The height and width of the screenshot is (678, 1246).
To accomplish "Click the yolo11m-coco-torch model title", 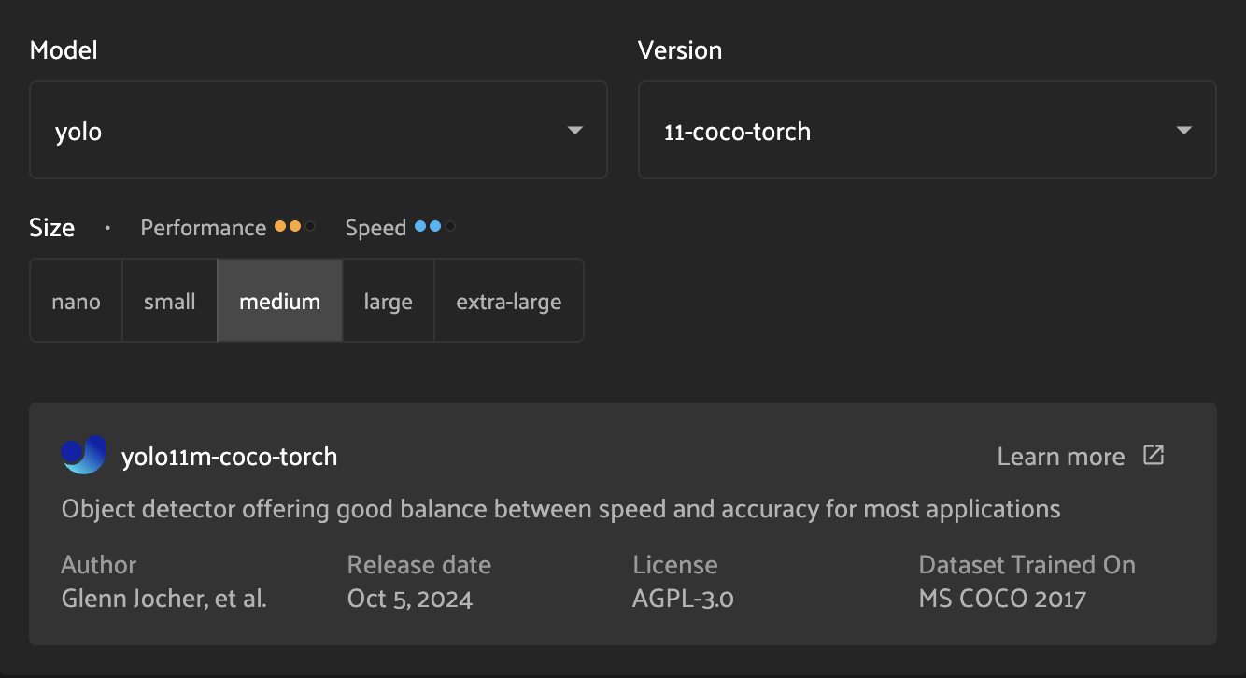I will 230,457.
